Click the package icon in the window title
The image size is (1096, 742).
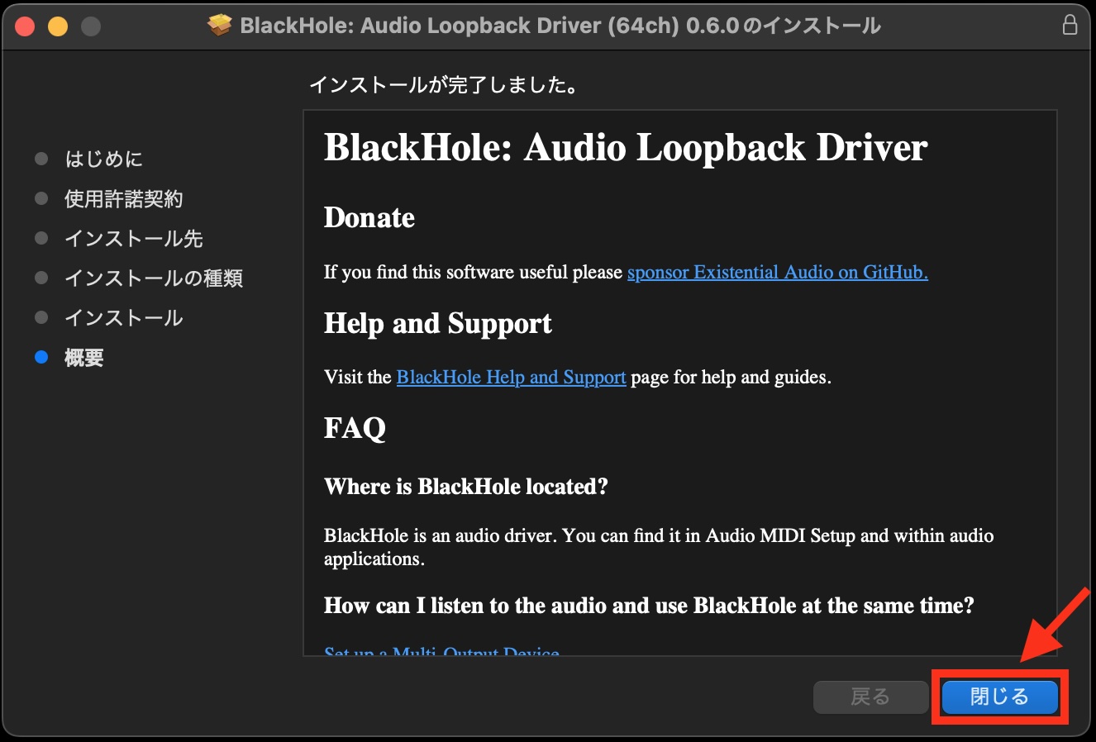tap(219, 26)
